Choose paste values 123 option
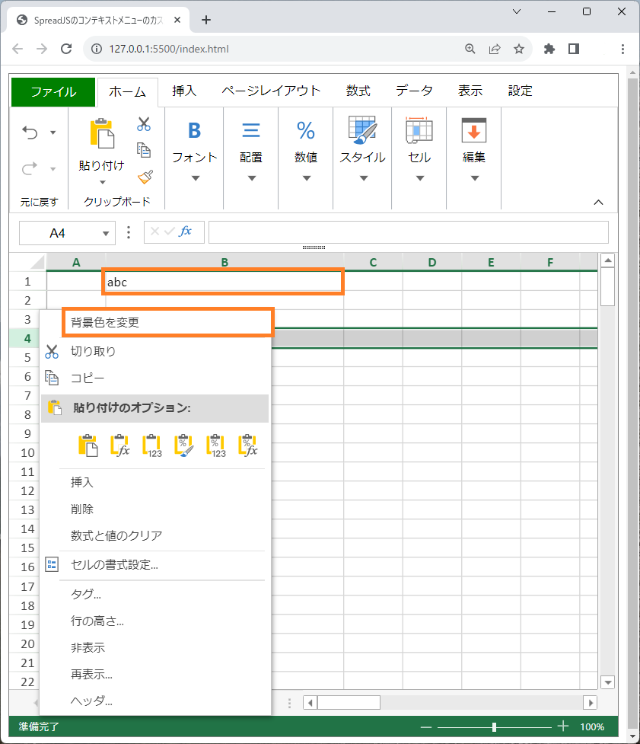 (x=152, y=445)
